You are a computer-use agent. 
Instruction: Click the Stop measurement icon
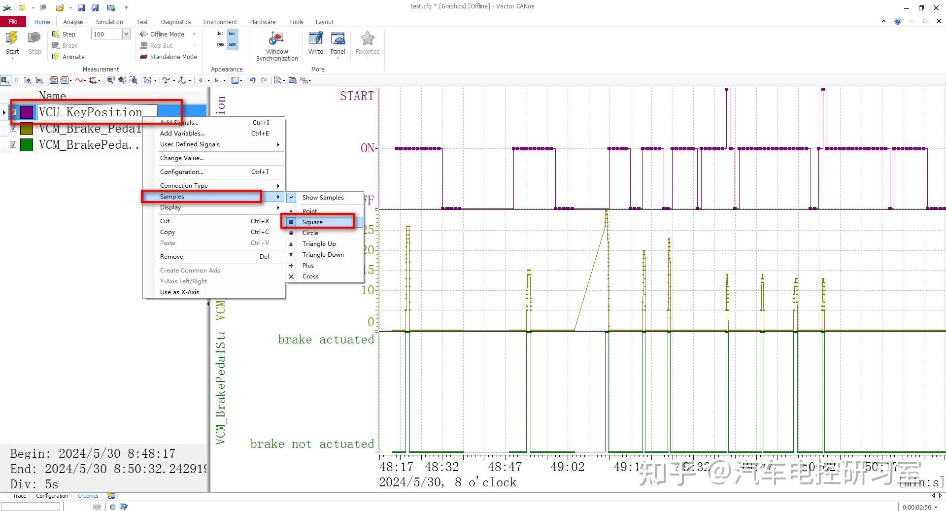(34, 38)
